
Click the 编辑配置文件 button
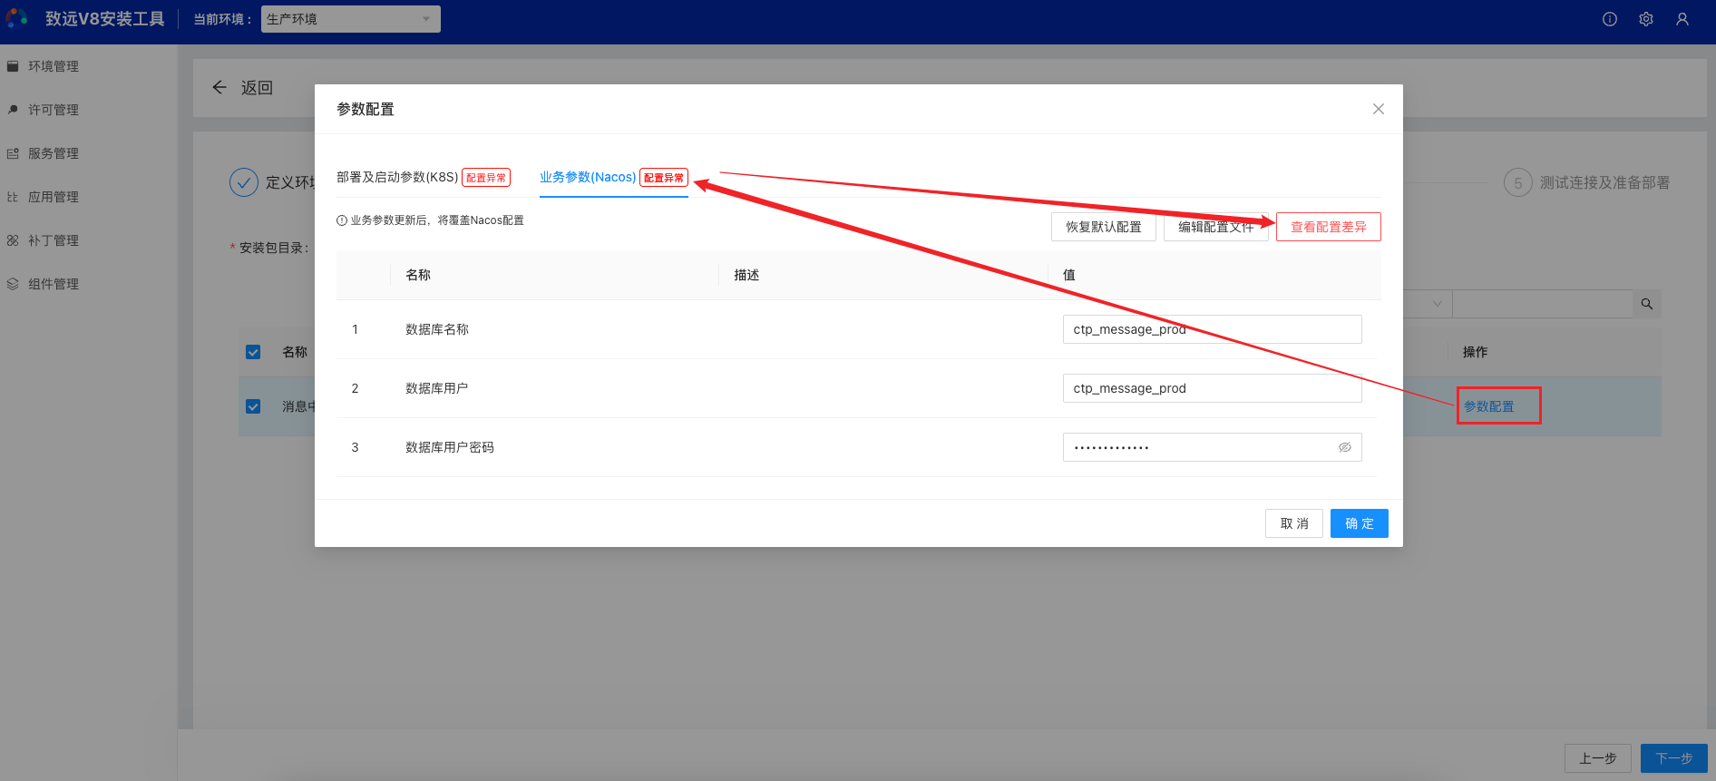(x=1216, y=227)
